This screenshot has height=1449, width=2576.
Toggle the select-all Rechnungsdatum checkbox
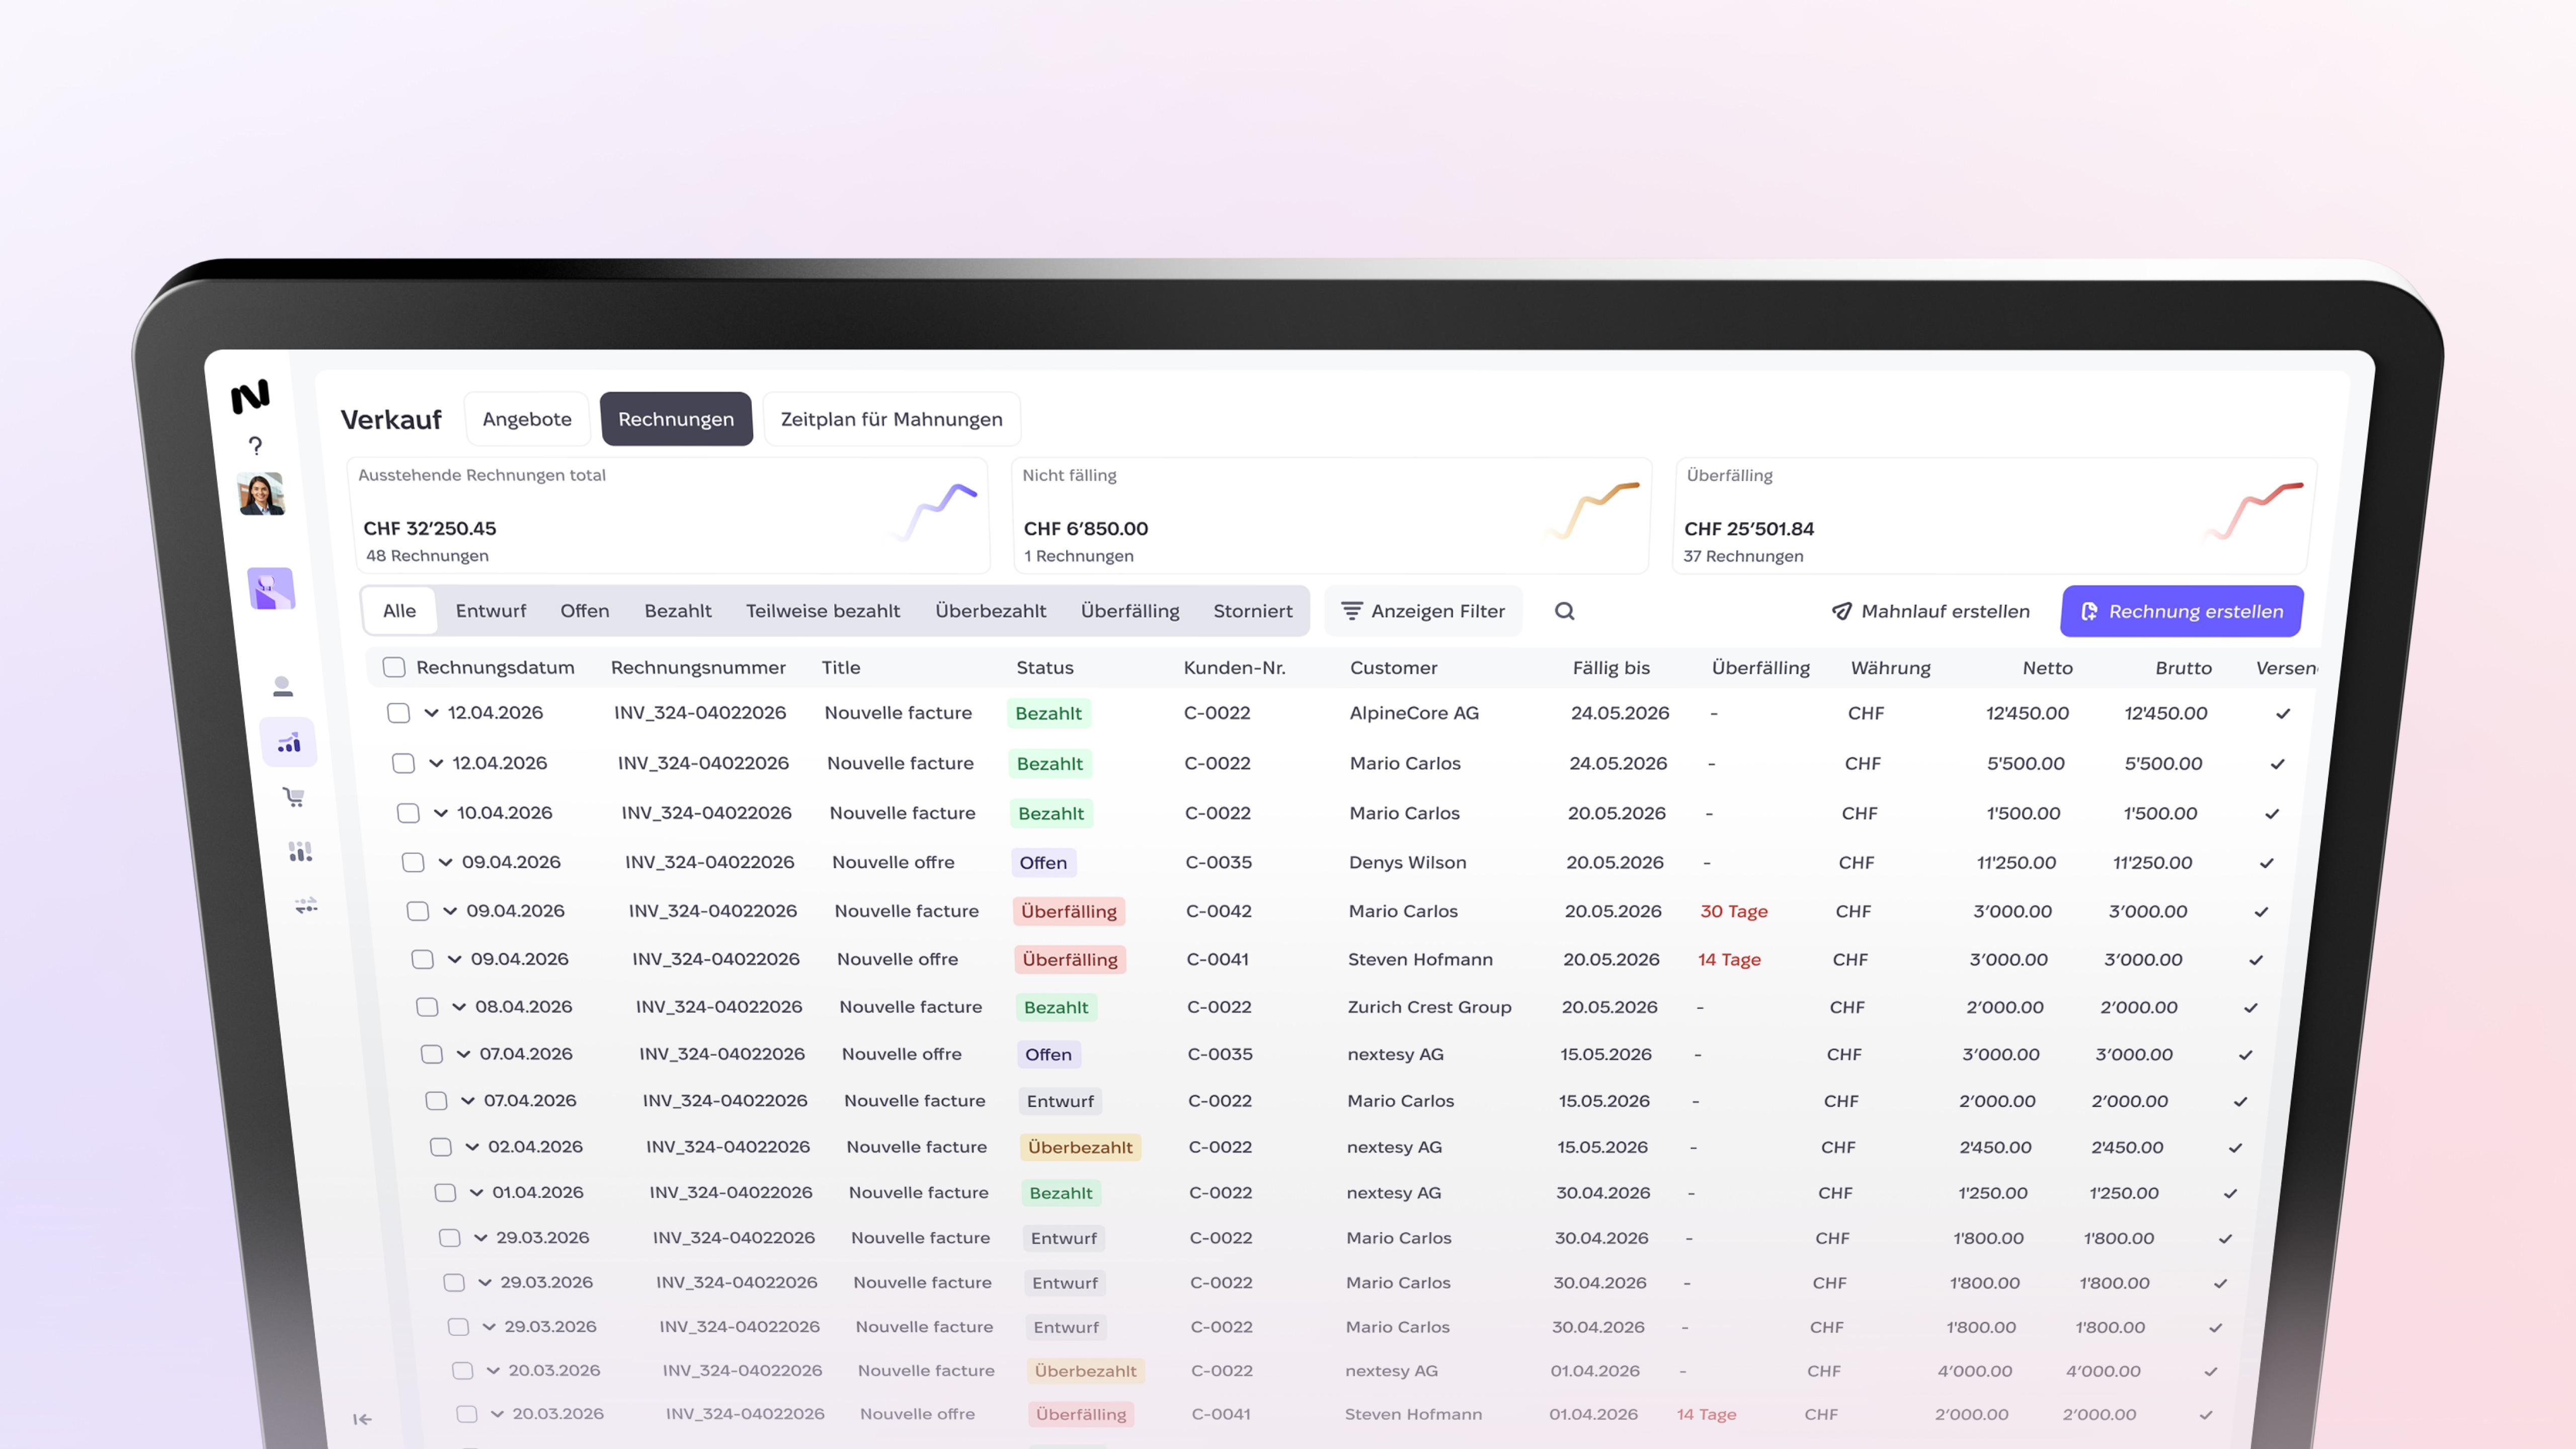point(394,667)
